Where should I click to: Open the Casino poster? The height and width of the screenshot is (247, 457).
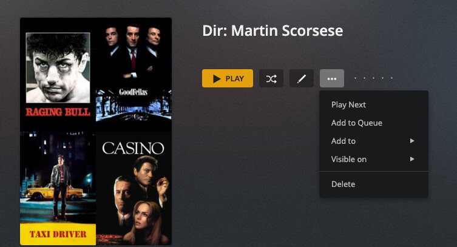(x=134, y=188)
